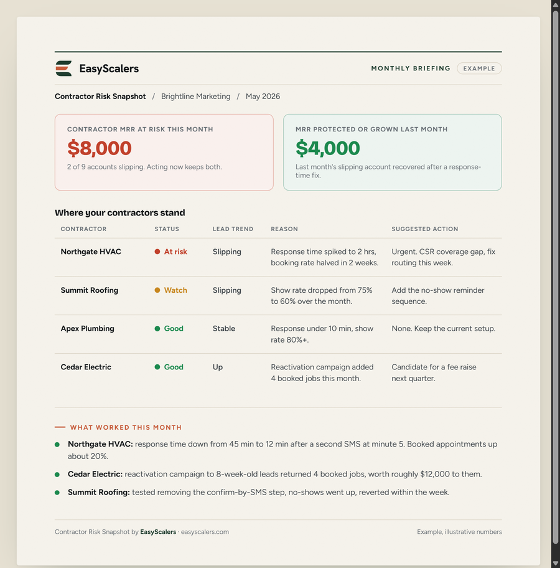This screenshot has width=560, height=568.
Task: Click 'Example, illustrative numbers' footer note
Action: coord(459,532)
